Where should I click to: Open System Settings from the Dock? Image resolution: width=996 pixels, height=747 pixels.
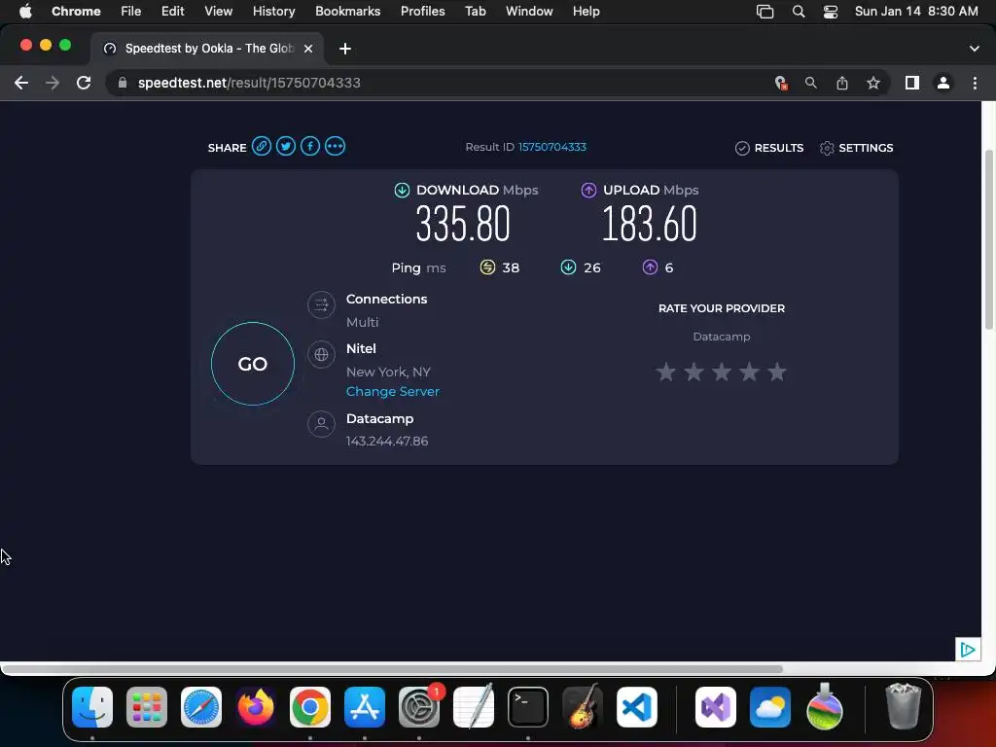tap(419, 707)
